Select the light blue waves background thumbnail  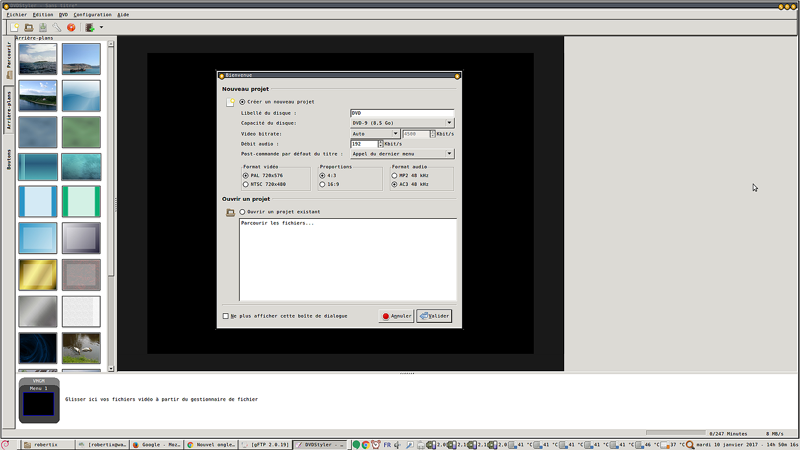tap(81, 96)
